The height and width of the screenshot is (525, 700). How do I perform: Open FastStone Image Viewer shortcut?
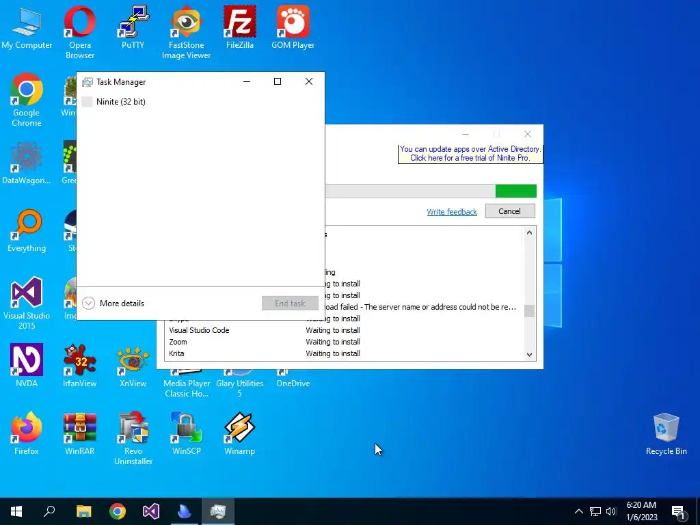click(186, 32)
